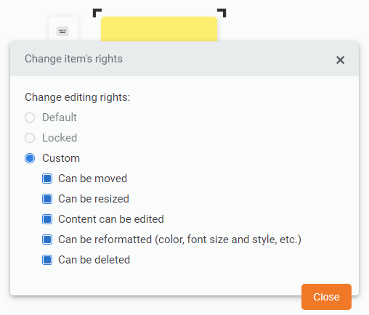Select the yellow sticky note
This screenshot has height=315, width=369.
159,29
